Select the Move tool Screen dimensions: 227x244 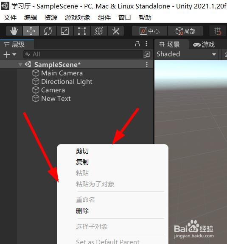tap(31, 31)
